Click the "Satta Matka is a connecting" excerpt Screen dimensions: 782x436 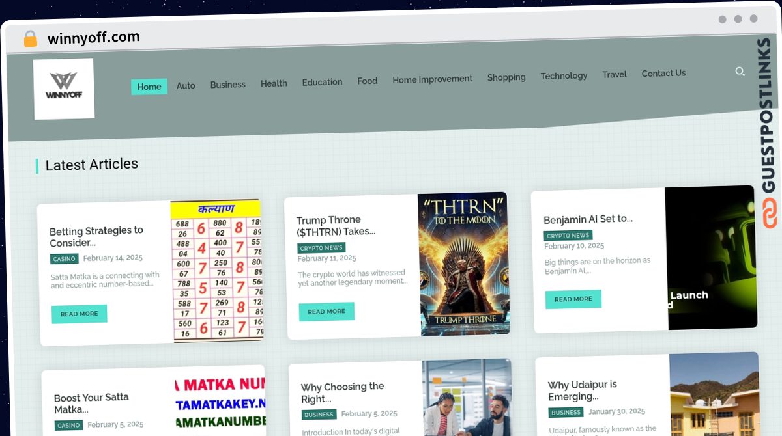[x=105, y=280]
